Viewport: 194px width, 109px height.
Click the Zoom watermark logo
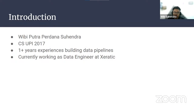171,99
